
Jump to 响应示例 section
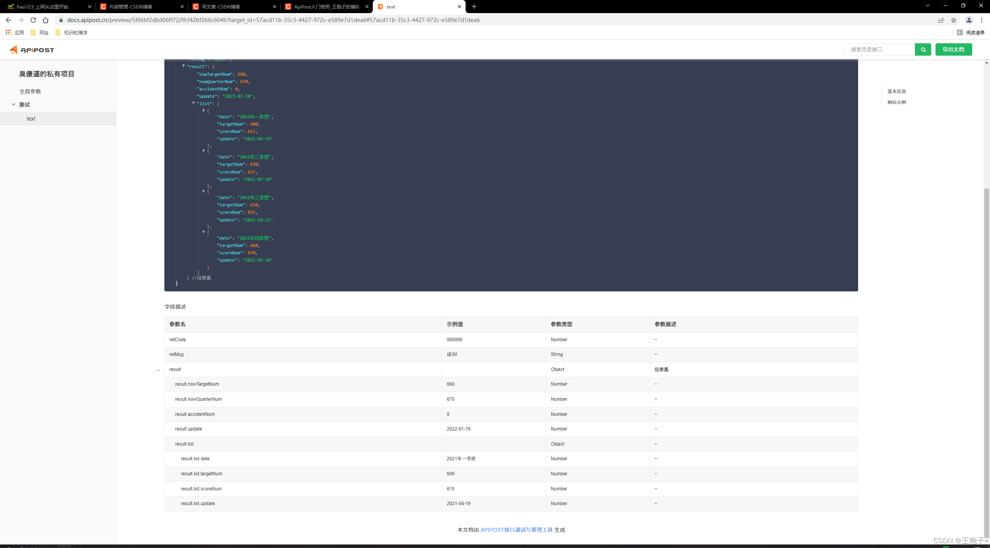pos(897,102)
